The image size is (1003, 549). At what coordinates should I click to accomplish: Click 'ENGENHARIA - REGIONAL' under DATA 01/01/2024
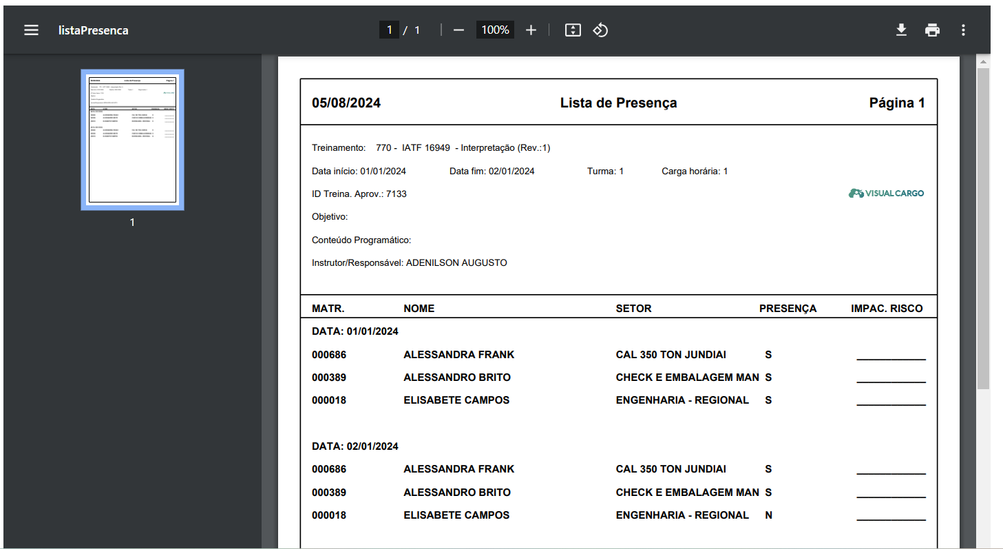click(x=682, y=400)
